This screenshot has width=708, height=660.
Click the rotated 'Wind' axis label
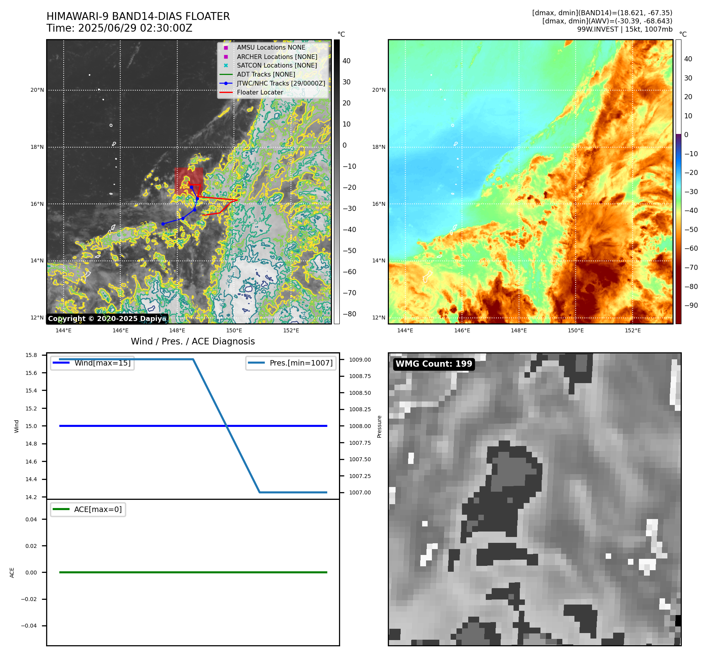pos(16,426)
